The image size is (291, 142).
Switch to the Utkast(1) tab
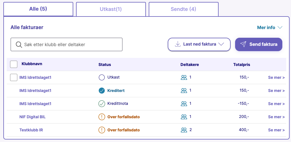click(111, 9)
